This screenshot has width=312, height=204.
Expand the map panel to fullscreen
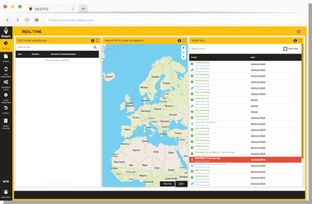pyautogui.click(x=184, y=41)
